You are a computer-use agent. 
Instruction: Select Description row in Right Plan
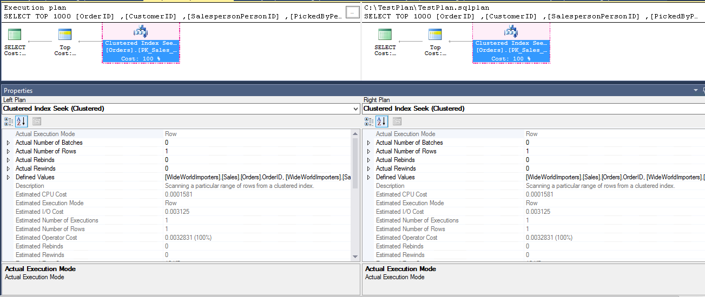534,186
